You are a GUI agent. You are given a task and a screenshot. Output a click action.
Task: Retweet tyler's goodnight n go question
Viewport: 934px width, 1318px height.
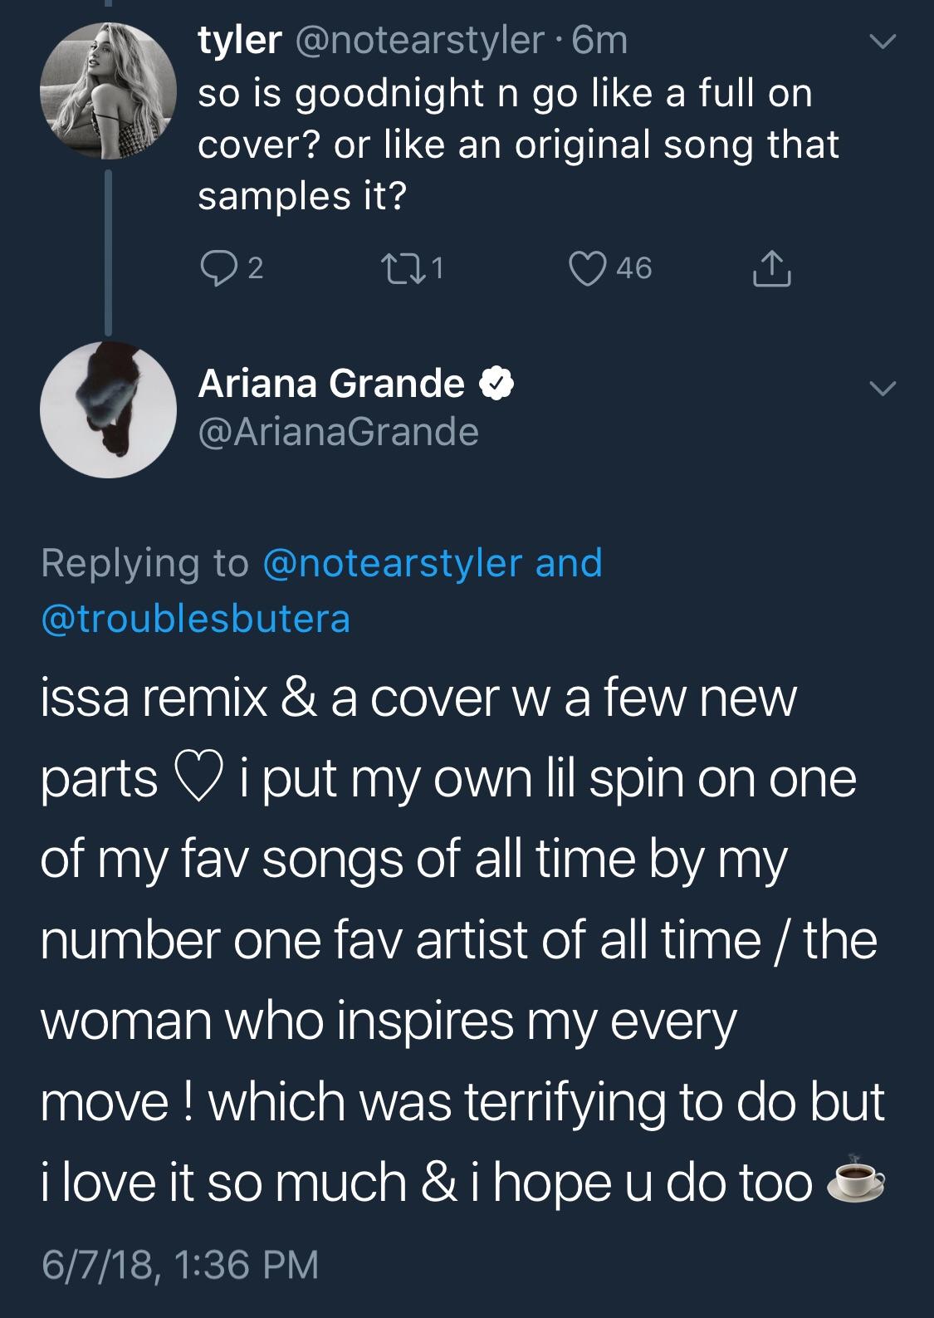(x=403, y=266)
